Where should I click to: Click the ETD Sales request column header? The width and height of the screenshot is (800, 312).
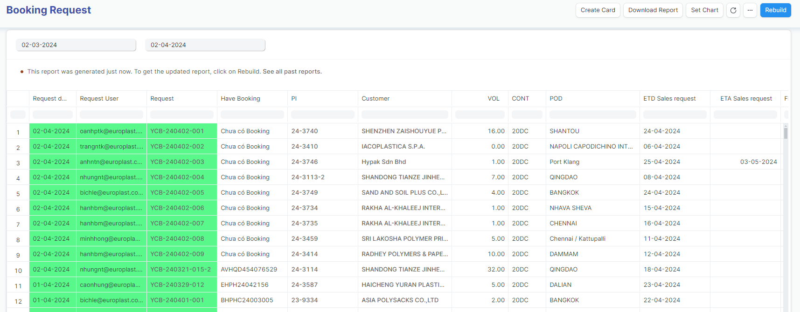click(669, 99)
